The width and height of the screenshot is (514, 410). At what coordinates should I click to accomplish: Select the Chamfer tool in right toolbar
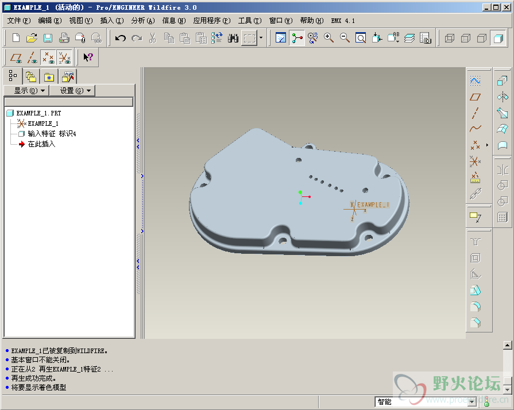point(476,323)
